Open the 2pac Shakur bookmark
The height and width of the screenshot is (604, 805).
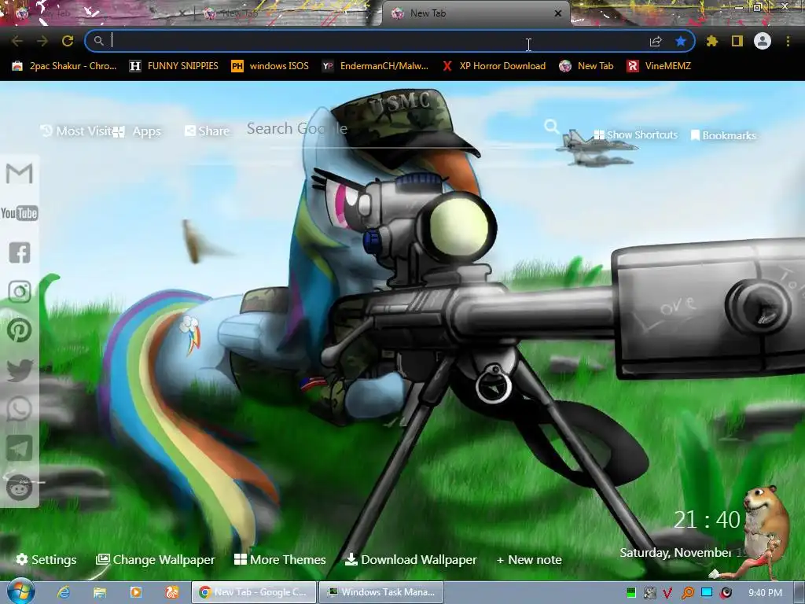[x=64, y=66]
